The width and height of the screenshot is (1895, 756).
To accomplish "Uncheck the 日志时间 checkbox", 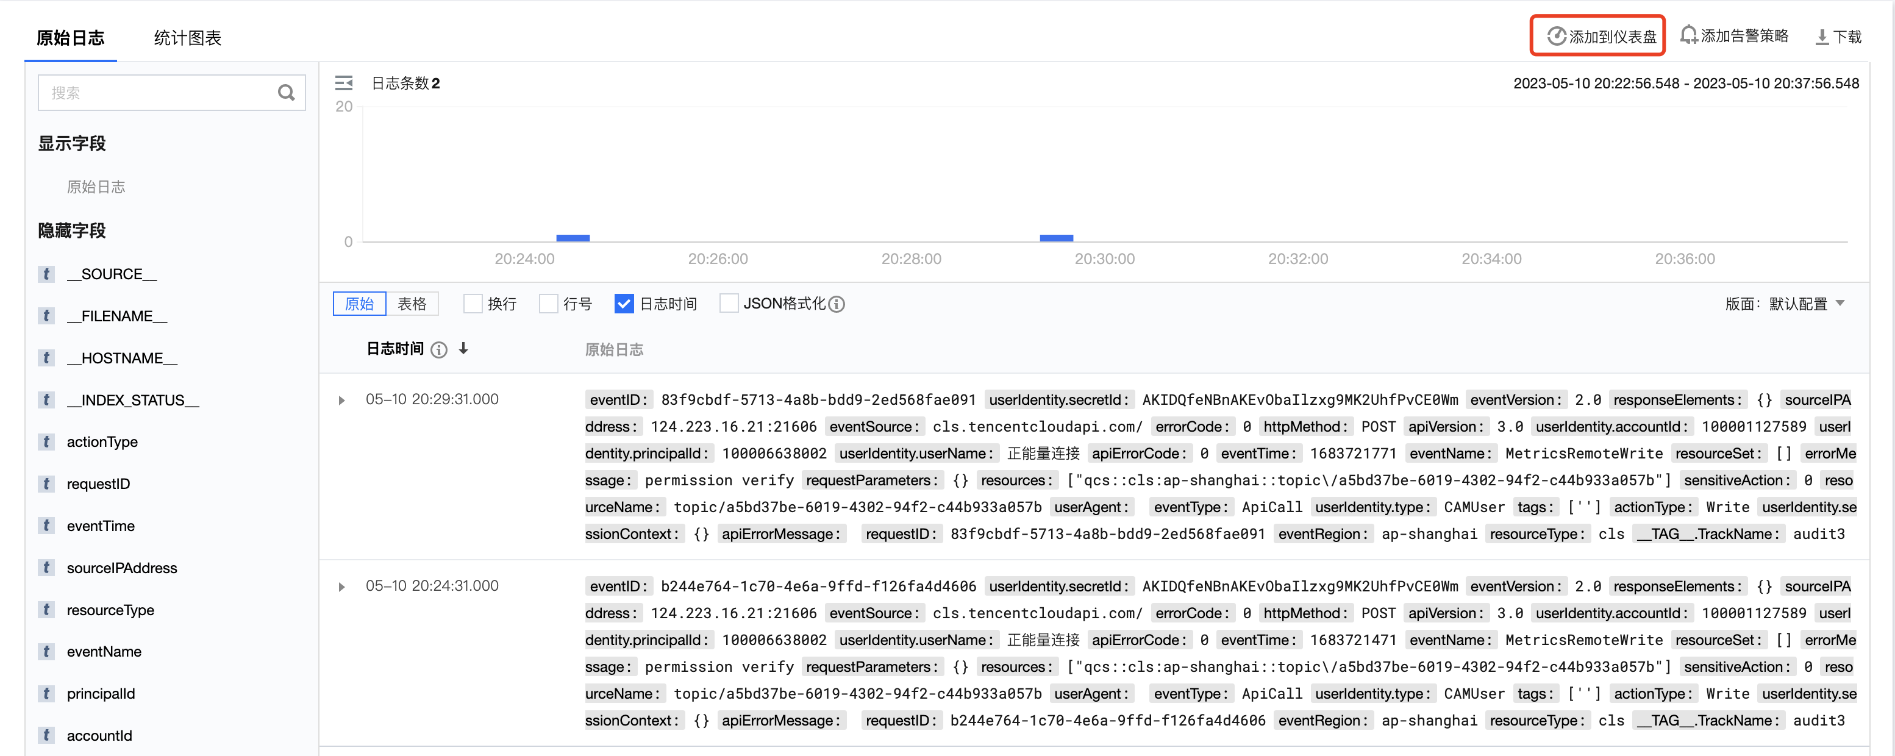I will [624, 304].
